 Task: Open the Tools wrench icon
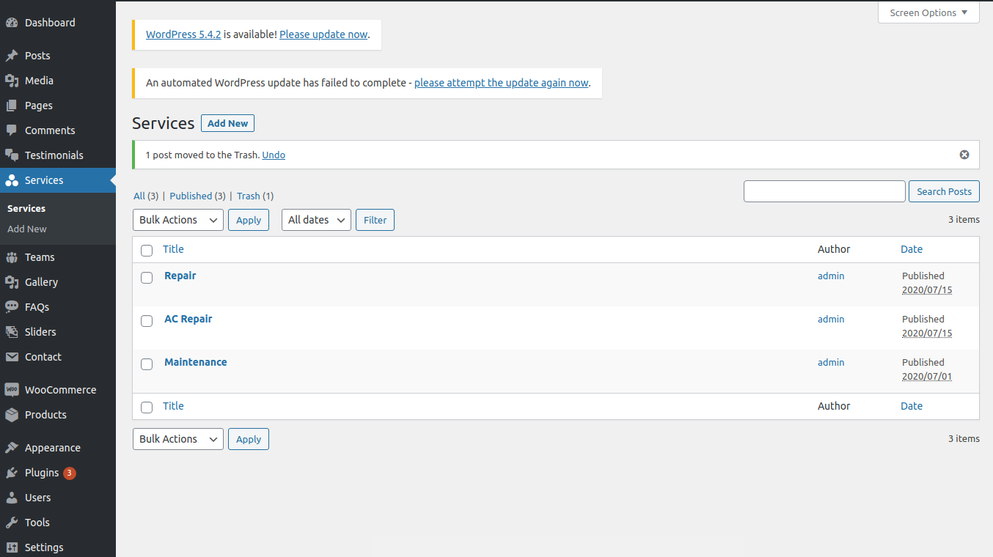(x=12, y=523)
